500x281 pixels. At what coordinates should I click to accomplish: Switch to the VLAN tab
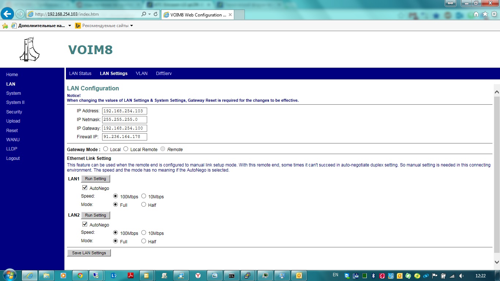point(141,74)
